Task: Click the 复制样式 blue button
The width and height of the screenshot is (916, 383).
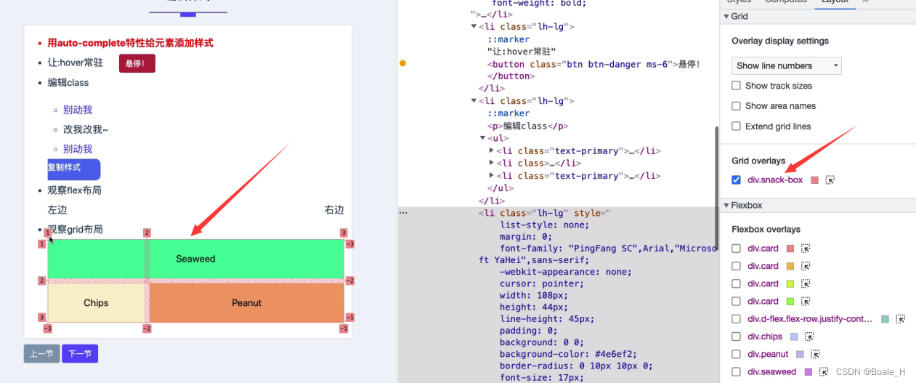Action: click(74, 169)
